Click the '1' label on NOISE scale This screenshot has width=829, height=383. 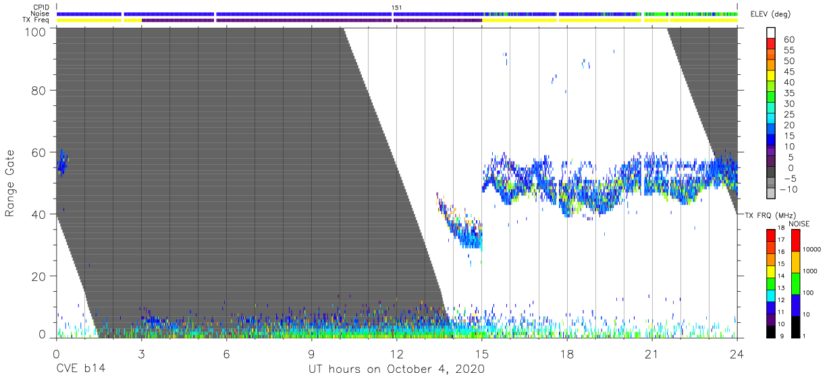tap(803, 336)
